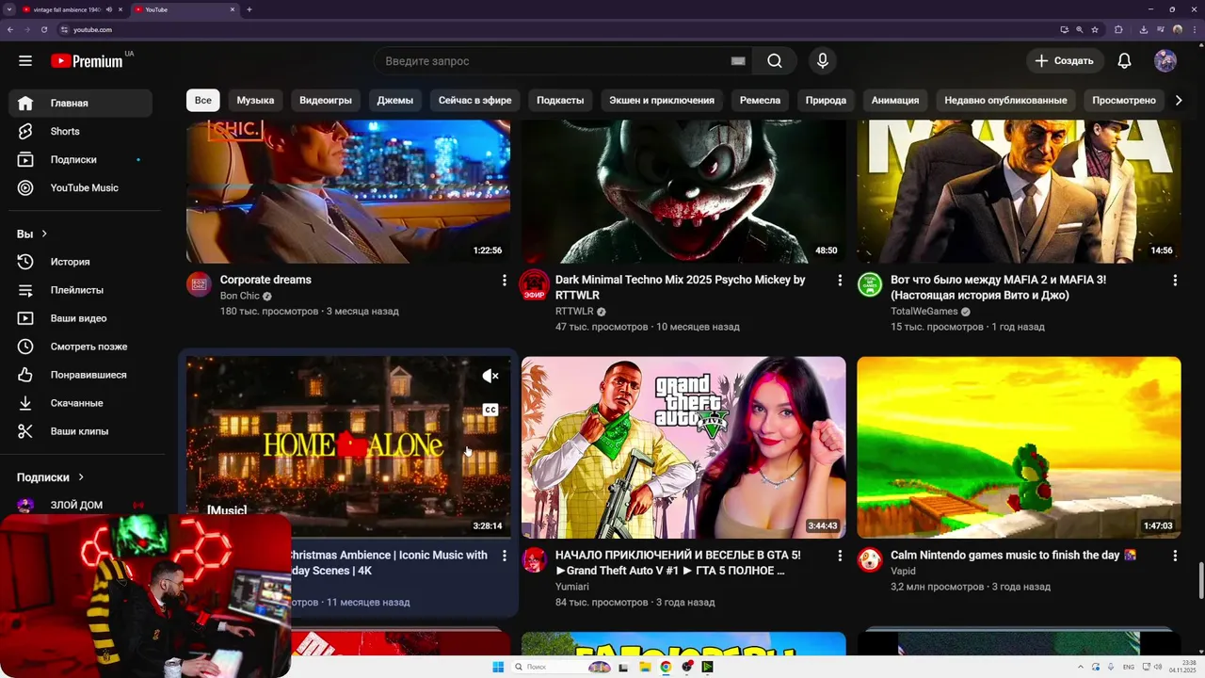1205x678 pixels.
Task: Open Ваши клипы in the sidebar
Action: coord(80,431)
